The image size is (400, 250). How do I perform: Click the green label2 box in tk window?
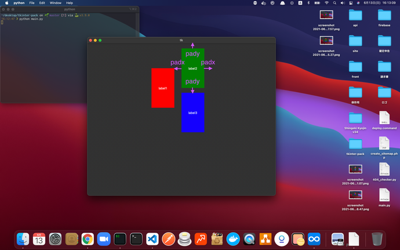[192, 68]
